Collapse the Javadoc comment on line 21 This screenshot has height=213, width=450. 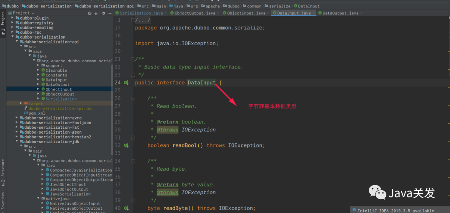tap(132, 59)
